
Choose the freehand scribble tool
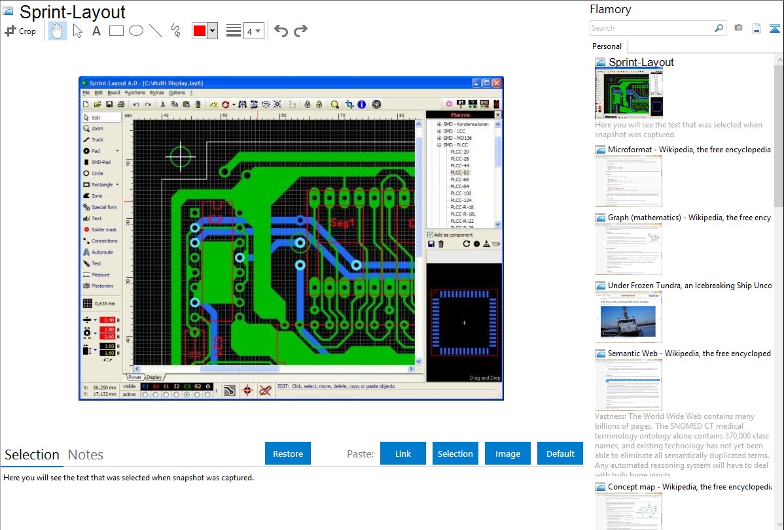click(175, 31)
